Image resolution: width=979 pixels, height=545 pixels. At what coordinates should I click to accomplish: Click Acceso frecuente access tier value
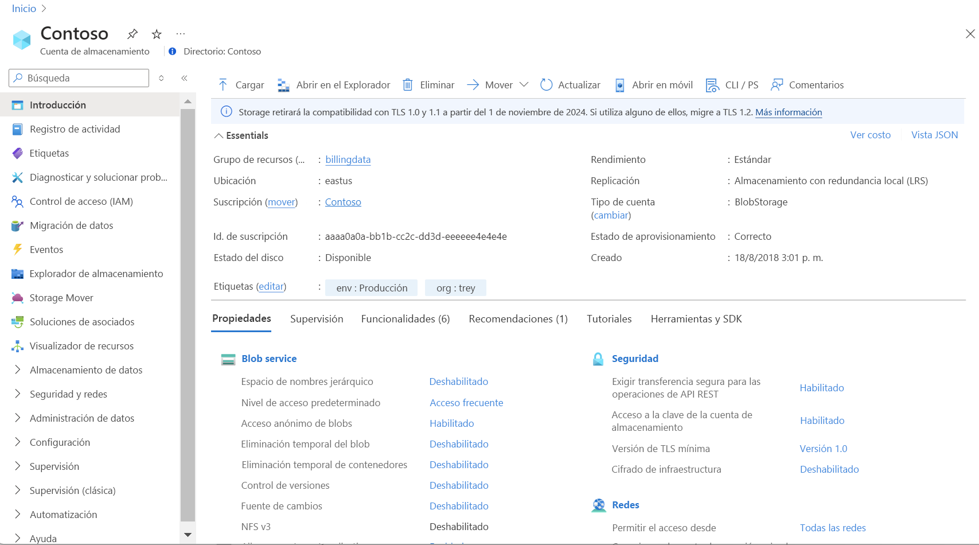[466, 403]
